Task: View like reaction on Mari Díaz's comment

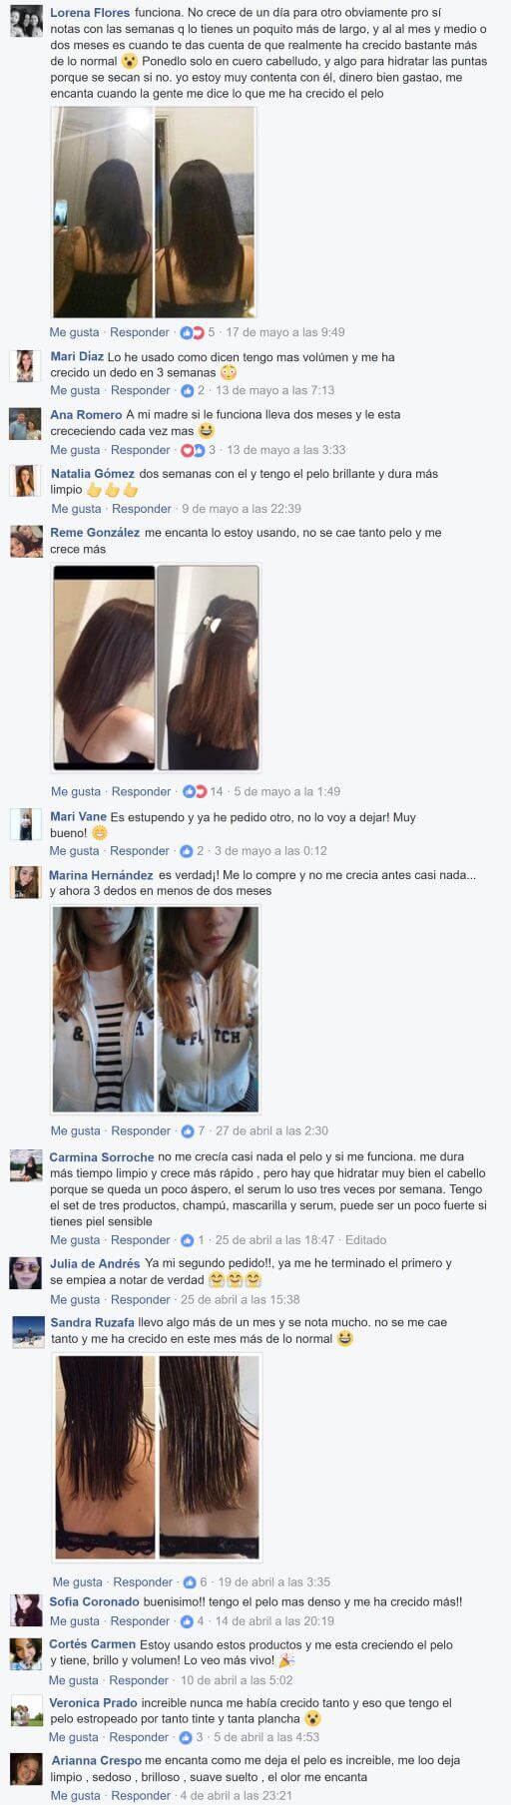Action: tap(187, 390)
